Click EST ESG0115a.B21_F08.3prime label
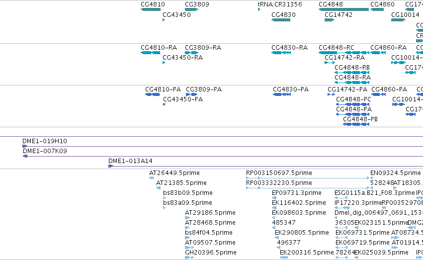This screenshot has width=423, height=260. coord(374,193)
